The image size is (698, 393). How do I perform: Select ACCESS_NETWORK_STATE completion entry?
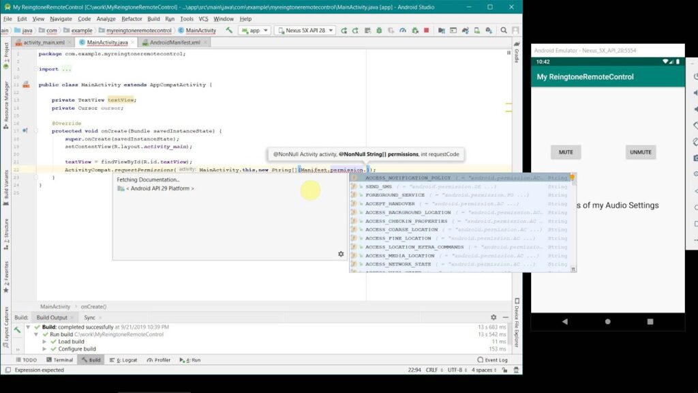pyautogui.click(x=461, y=264)
